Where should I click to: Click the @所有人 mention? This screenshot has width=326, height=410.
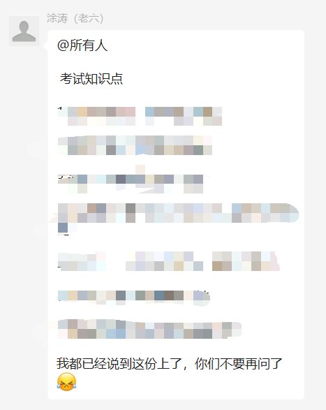[82, 45]
